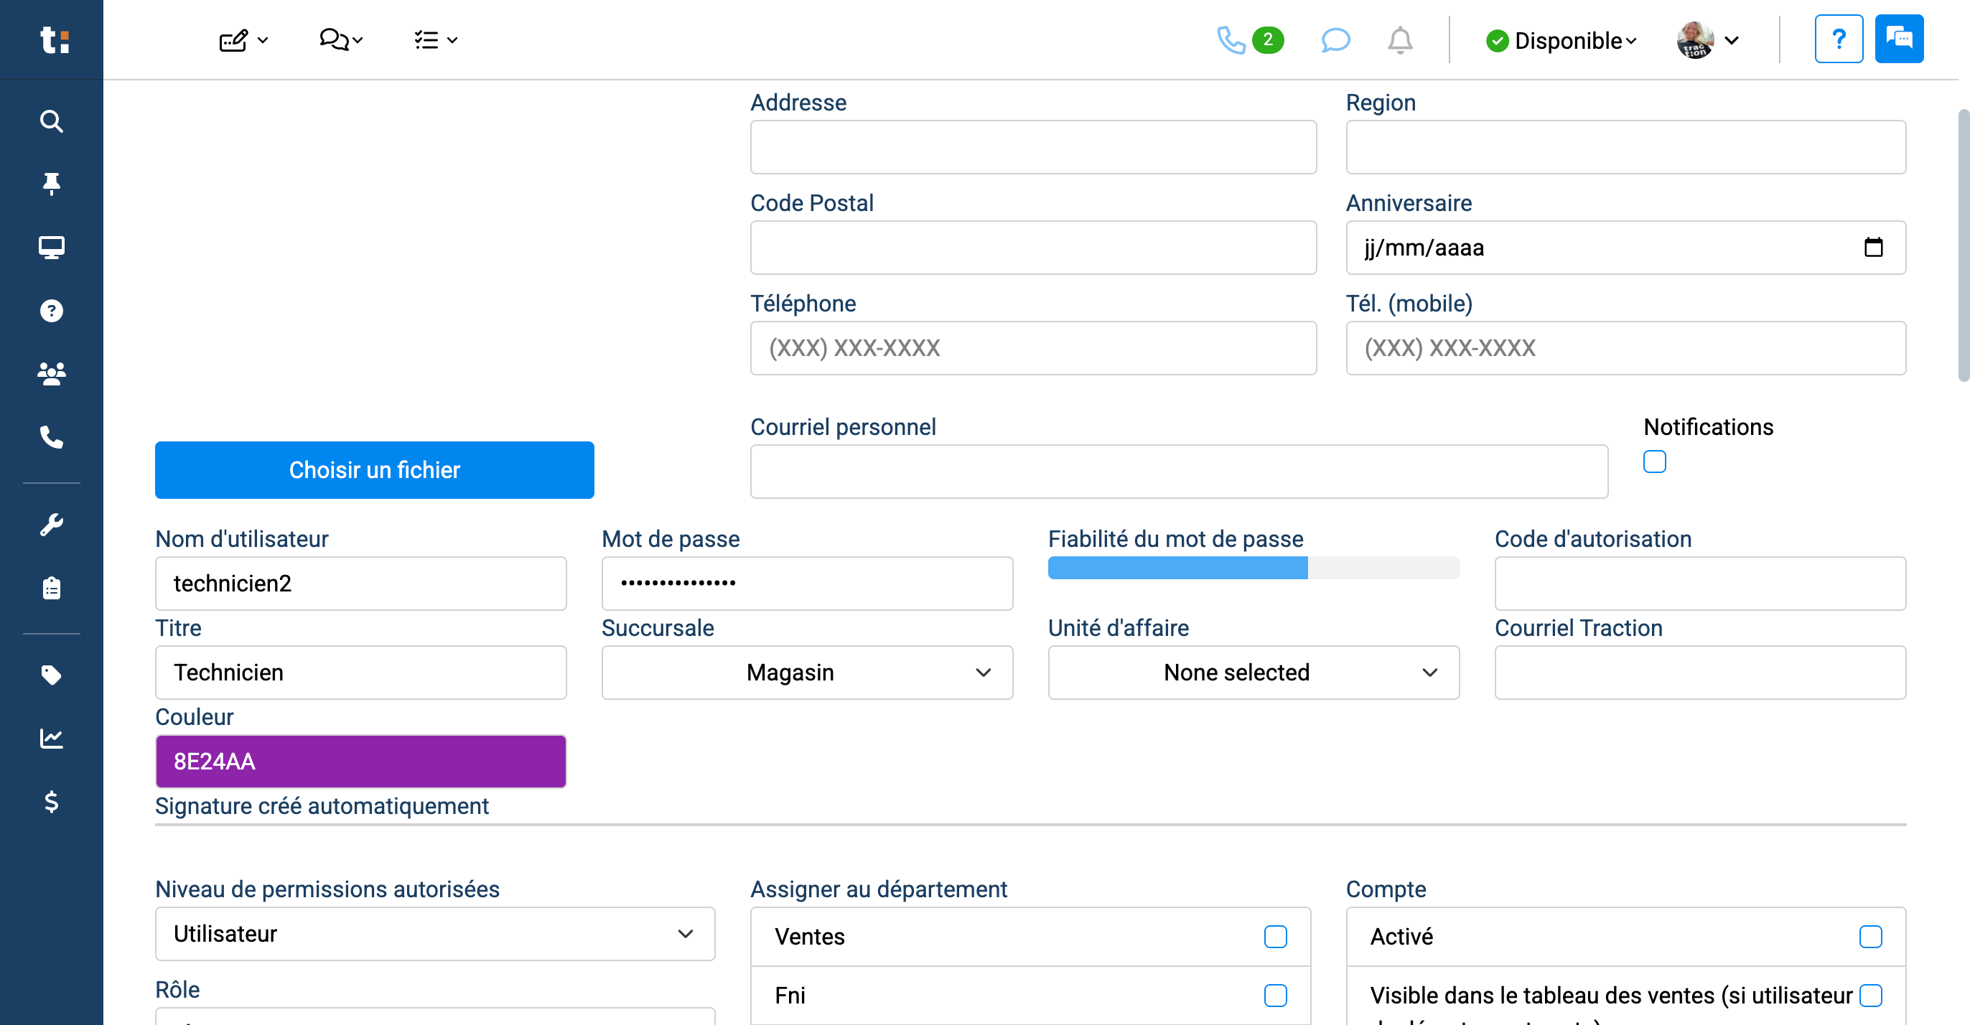Click the phone calls icon with badge
Screen dimensions: 1970x1025
point(1231,39)
